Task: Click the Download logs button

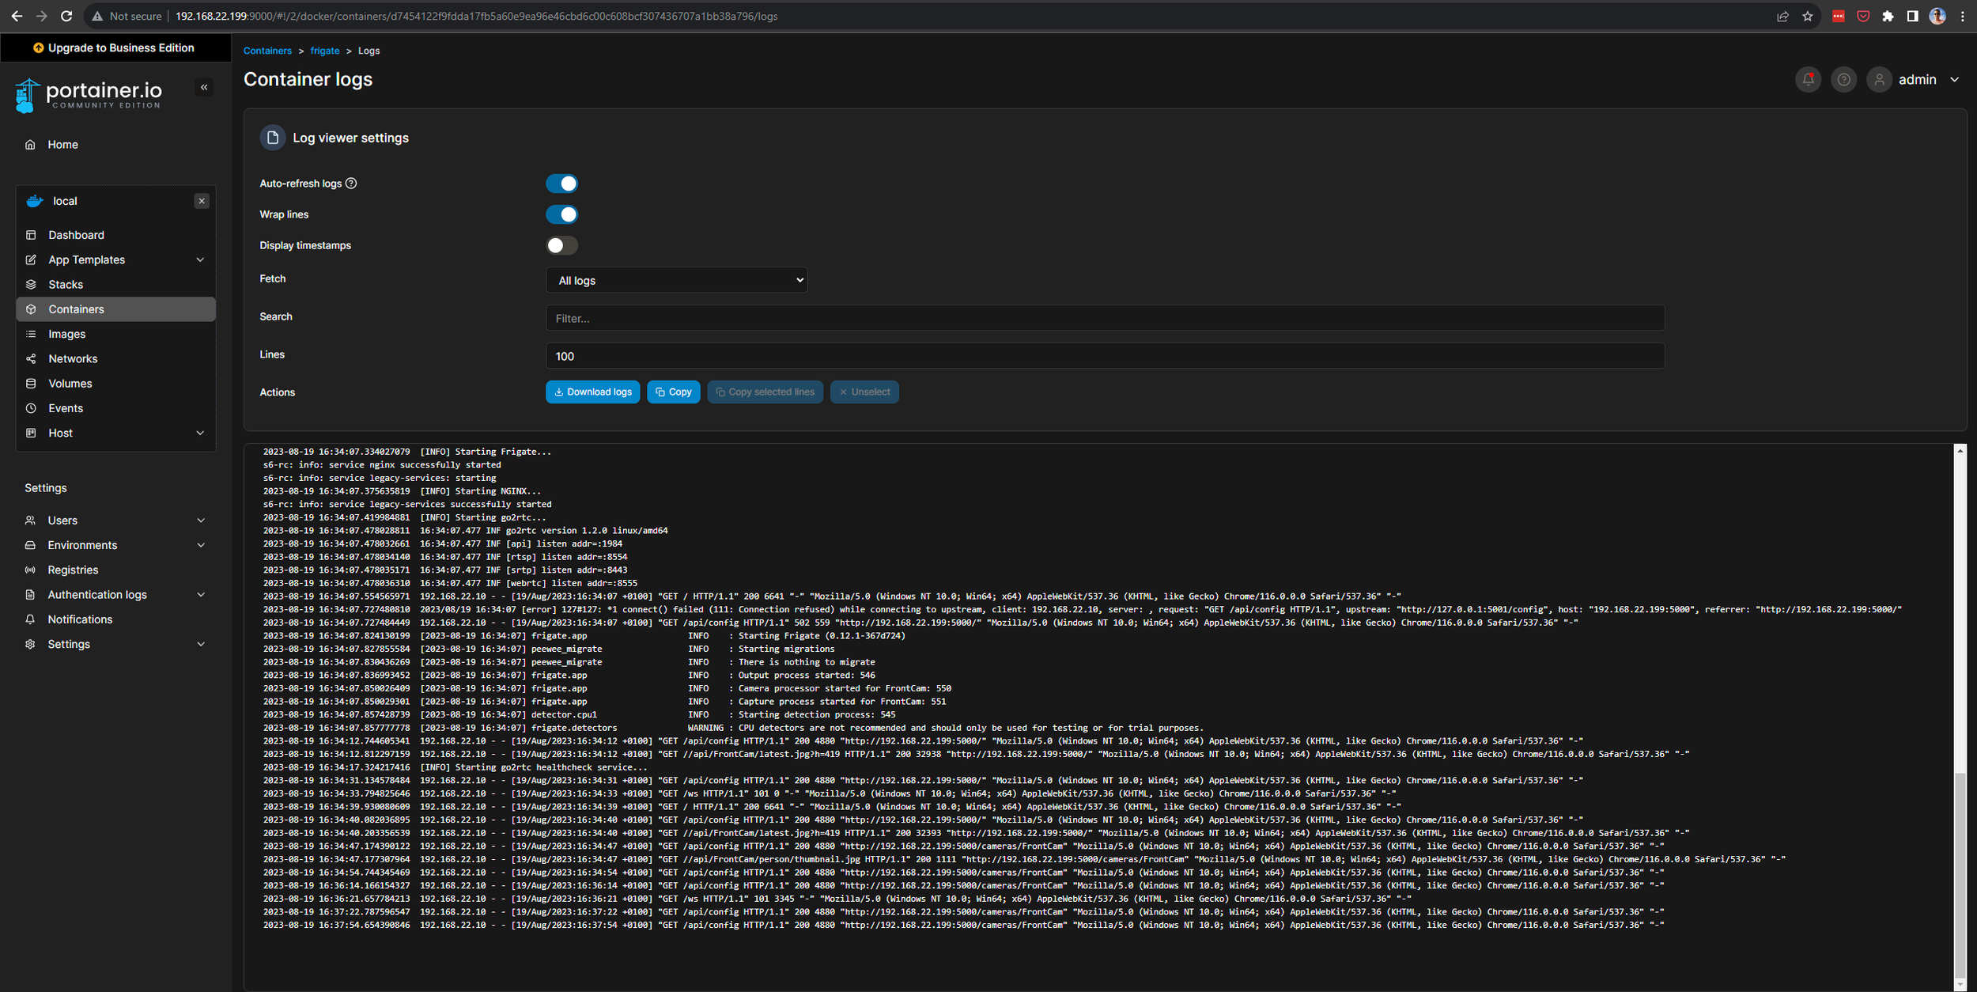Action: point(592,392)
